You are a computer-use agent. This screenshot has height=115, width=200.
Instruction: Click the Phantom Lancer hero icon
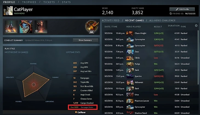[x=130, y=101]
